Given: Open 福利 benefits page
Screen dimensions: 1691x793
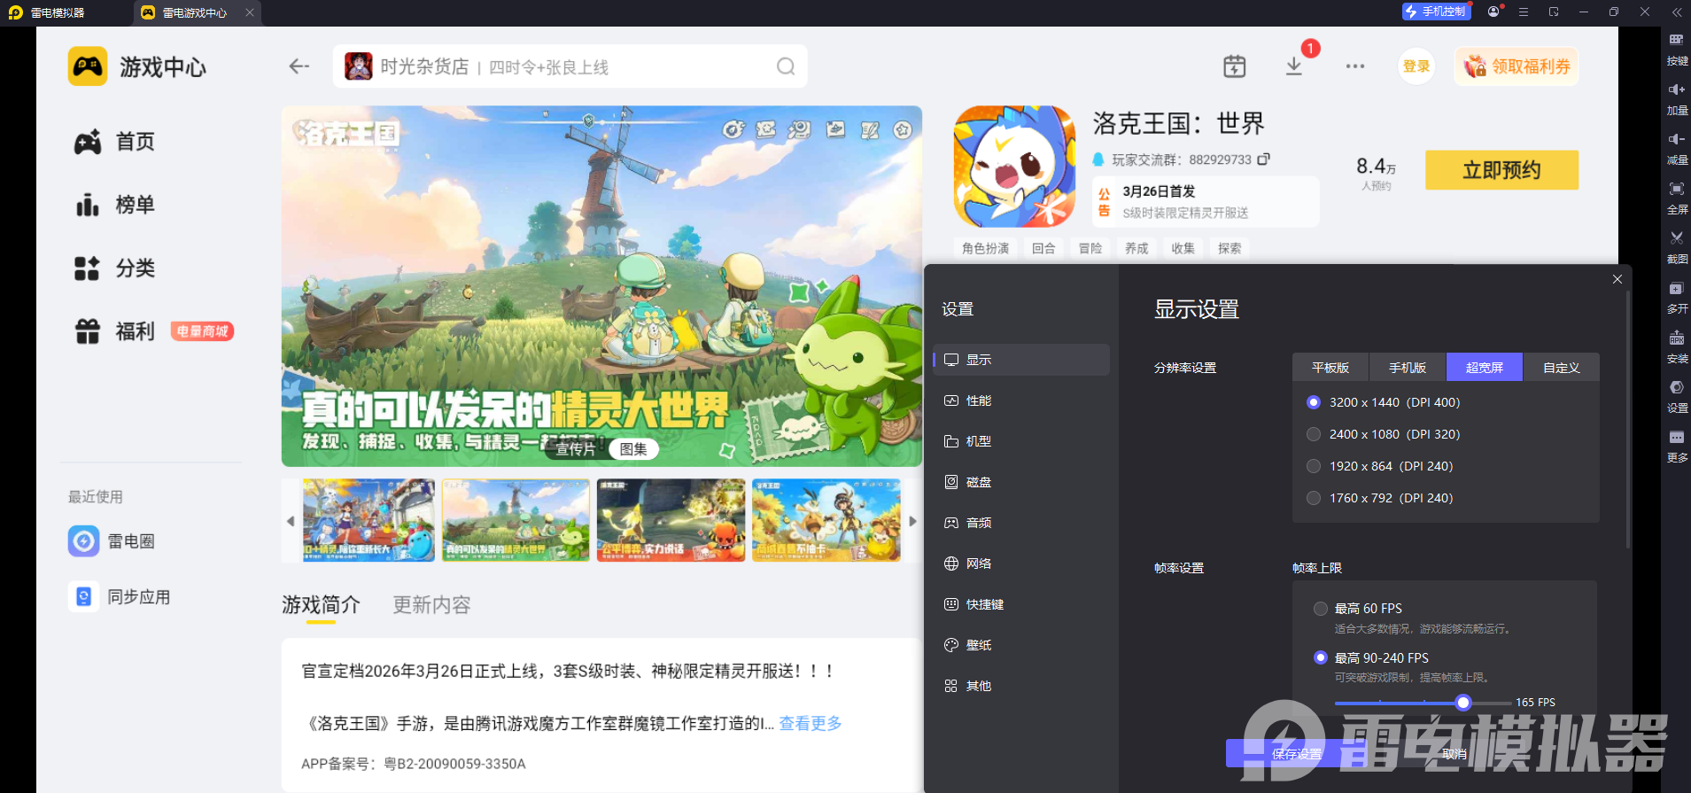Looking at the screenshot, I should tap(114, 331).
